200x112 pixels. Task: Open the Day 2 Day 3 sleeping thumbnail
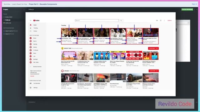118,55
